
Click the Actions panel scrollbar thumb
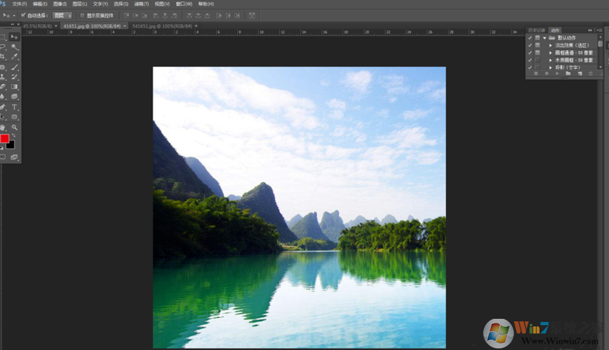coord(601,44)
